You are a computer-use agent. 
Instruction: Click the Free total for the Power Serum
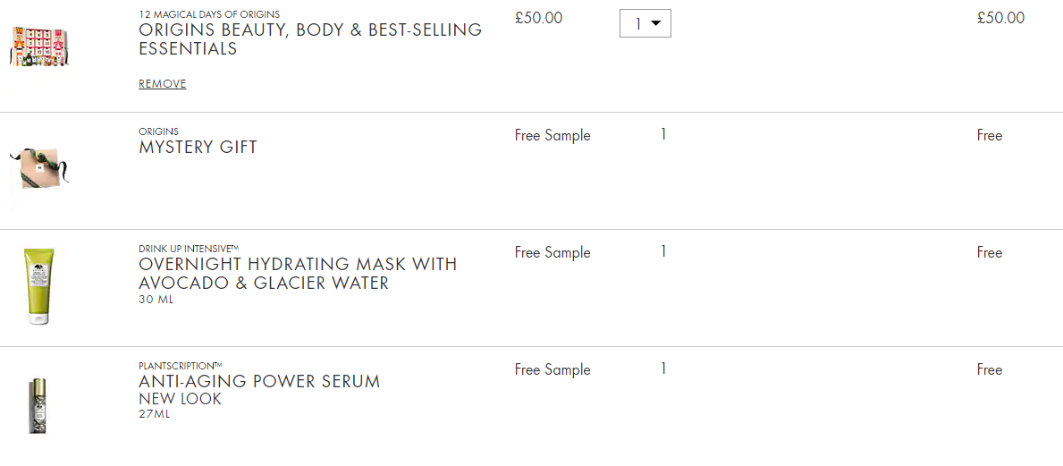tap(989, 370)
